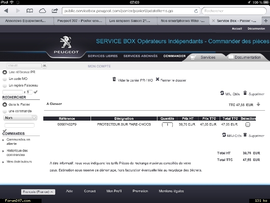Click Contact in footer
This screenshot has height=203, width=270.
[90, 191]
